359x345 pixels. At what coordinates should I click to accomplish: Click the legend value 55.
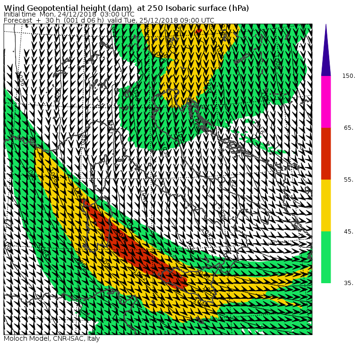[x=349, y=180]
